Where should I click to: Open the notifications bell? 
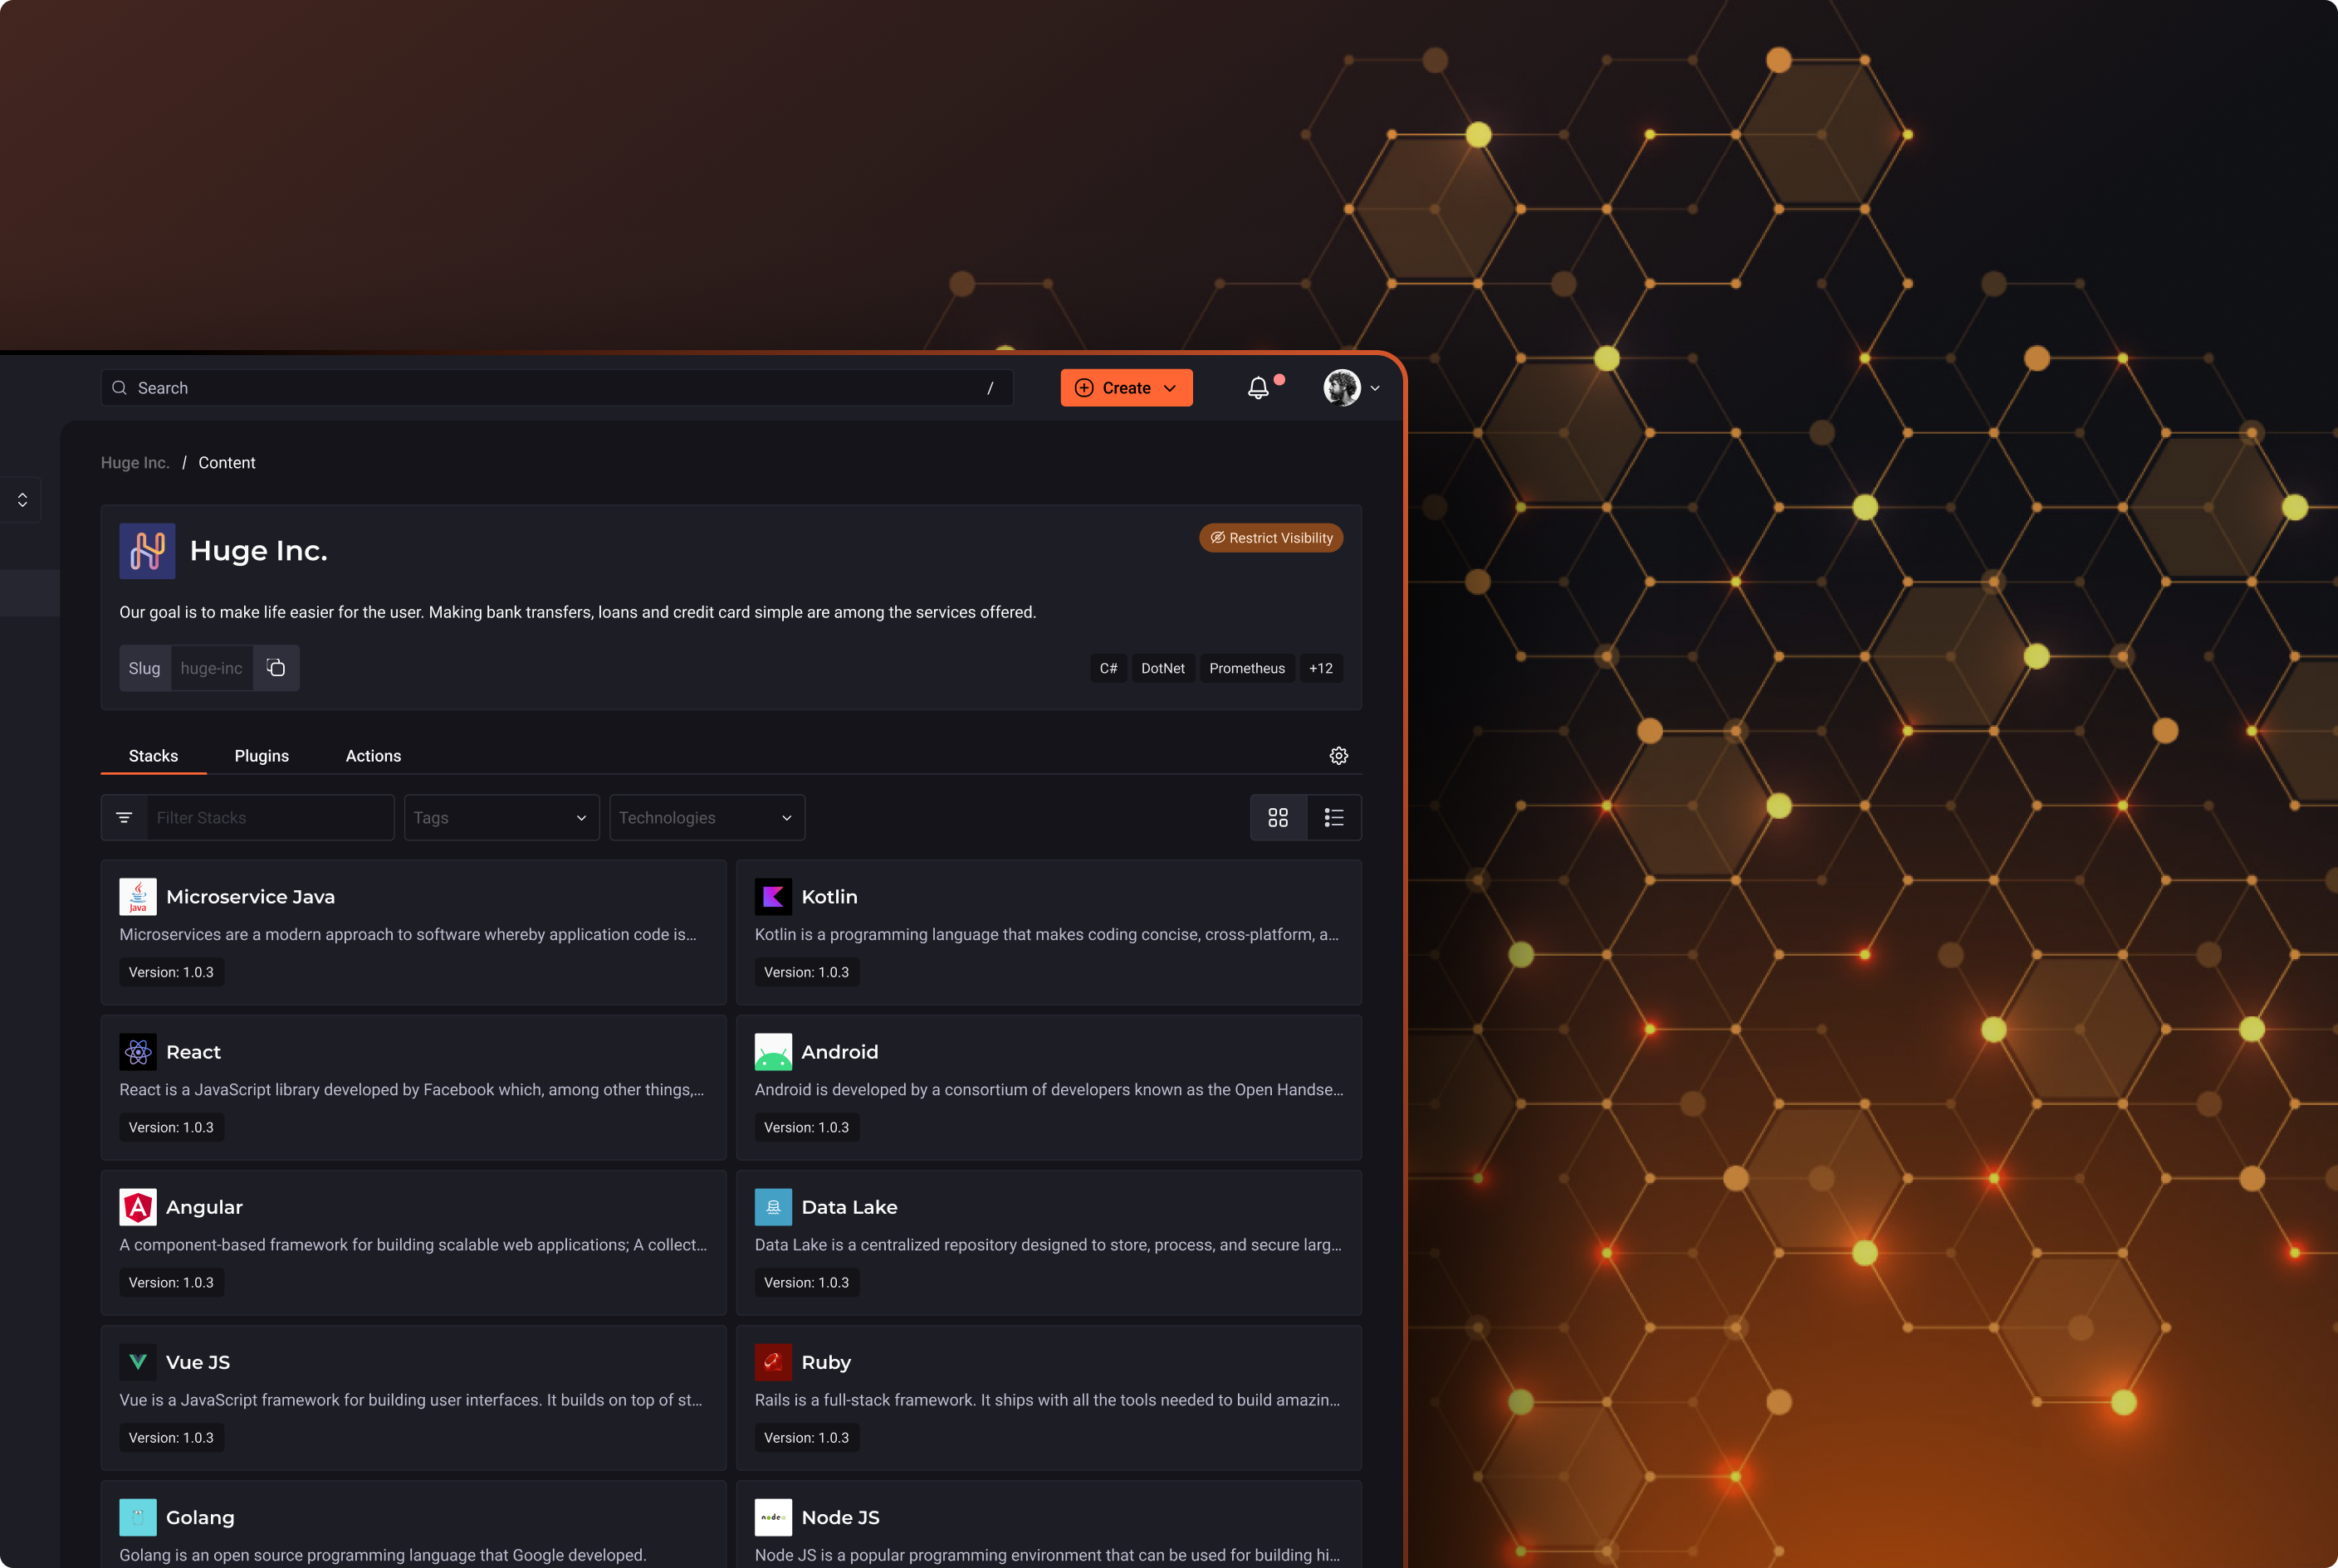click(1258, 388)
